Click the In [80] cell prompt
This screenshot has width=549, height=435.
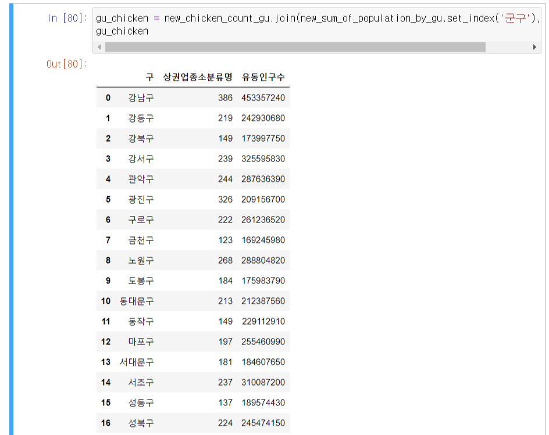(x=67, y=18)
